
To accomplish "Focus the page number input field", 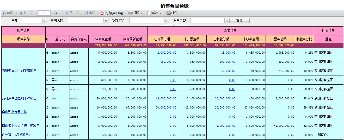I will click(44, 13).
